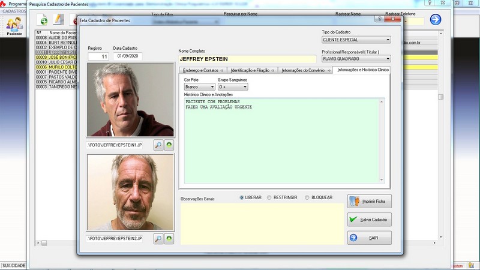
Task: Click down arrow of Histórico Clínico scrollbar
Action: click(382, 180)
